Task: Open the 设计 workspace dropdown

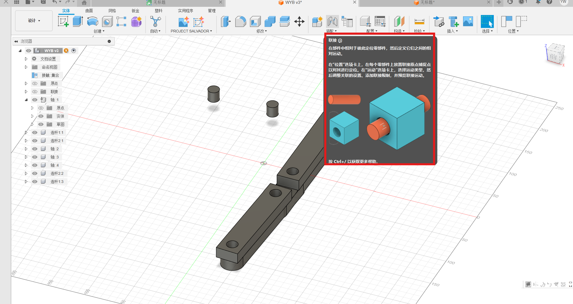Action: pos(34,21)
